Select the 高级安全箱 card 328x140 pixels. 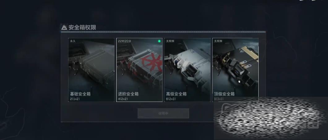(188, 70)
